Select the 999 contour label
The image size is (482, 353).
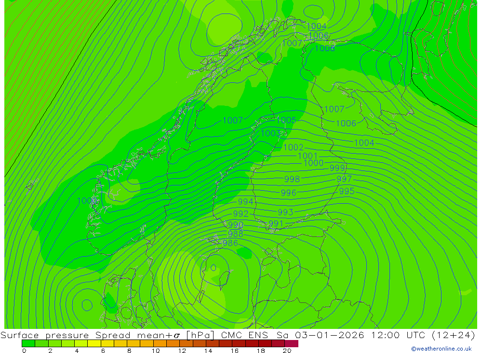pyautogui.click(x=337, y=168)
